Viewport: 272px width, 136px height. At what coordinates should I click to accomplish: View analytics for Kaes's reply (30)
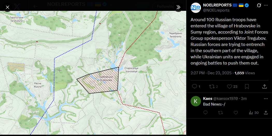point(254,113)
